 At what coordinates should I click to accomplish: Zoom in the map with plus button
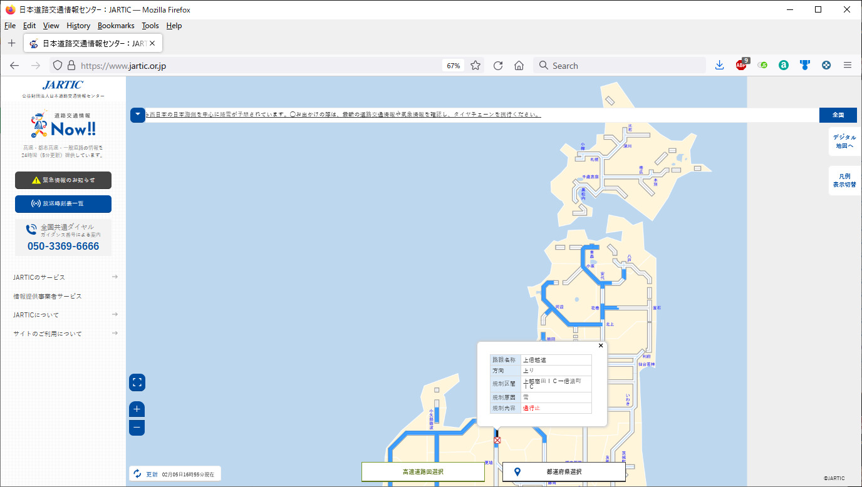coord(137,410)
